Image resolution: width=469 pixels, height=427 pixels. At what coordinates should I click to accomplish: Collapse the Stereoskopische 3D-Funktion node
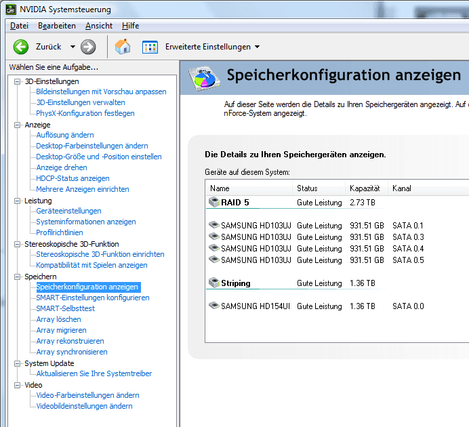pyautogui.click(x=18, y=244)
